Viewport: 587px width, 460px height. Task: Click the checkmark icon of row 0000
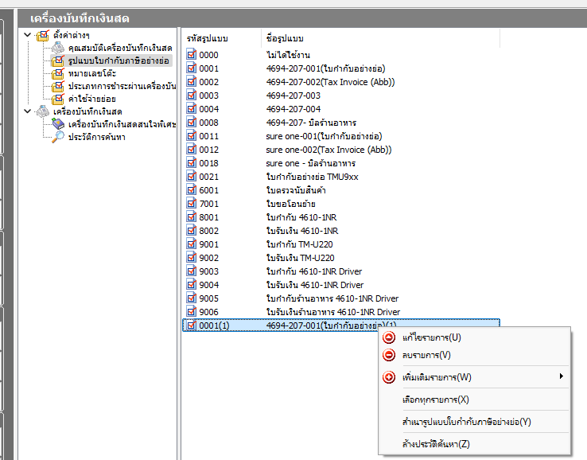pyautogui.click(x=191, y=55)
